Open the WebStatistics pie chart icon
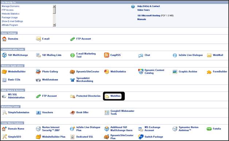Screen dimensions: 229x141 click(106, 71)
